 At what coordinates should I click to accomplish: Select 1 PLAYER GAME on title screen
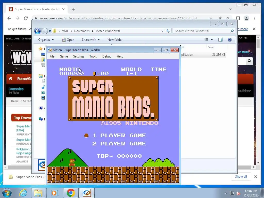click(119, 135)
